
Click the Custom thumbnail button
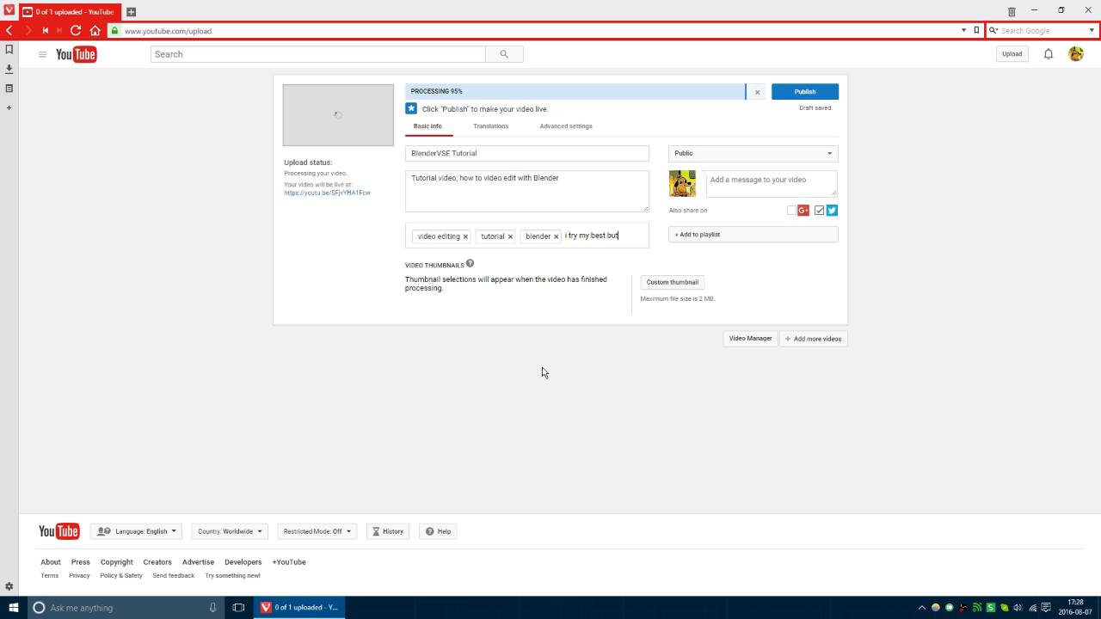point(672,282)
